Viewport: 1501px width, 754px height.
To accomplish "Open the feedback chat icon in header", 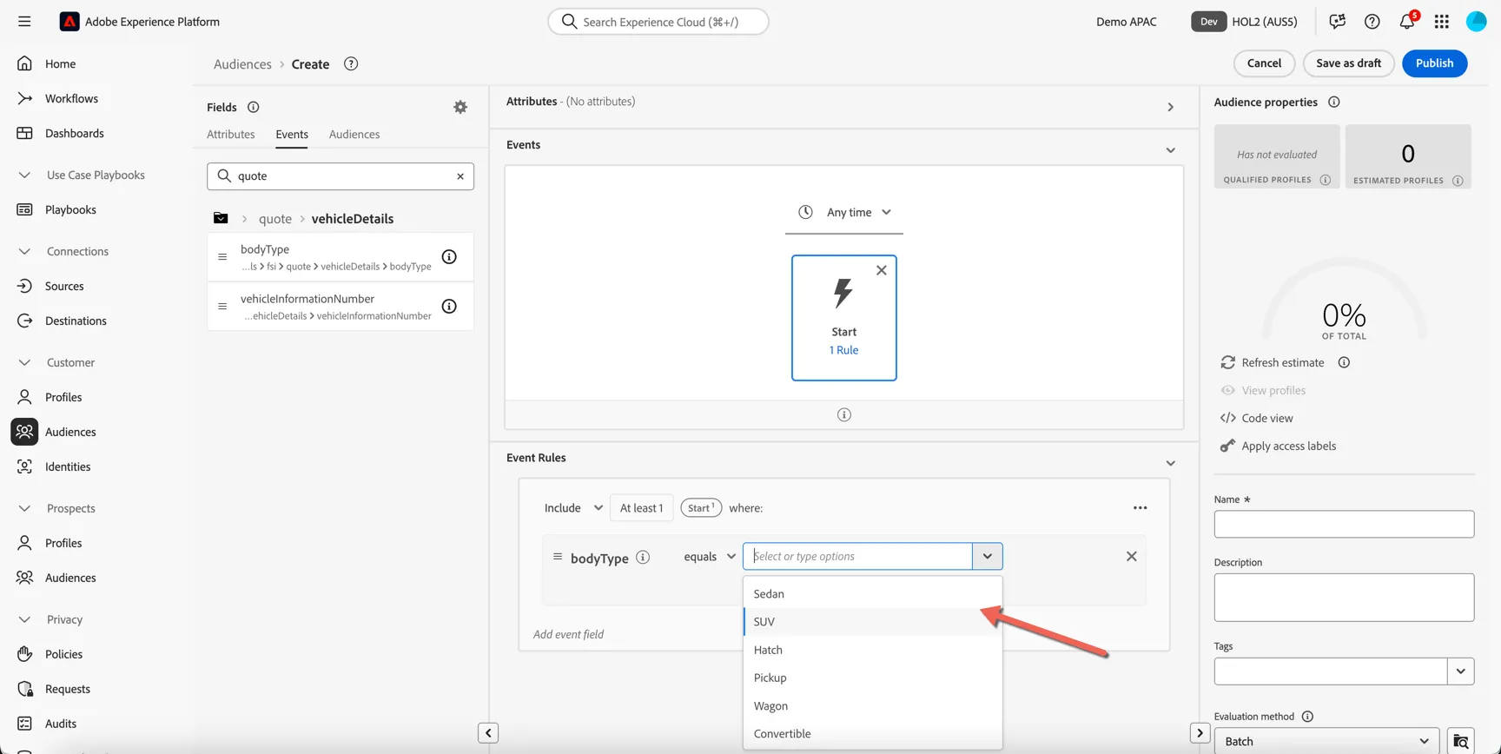I will [x=1337, y=22].
